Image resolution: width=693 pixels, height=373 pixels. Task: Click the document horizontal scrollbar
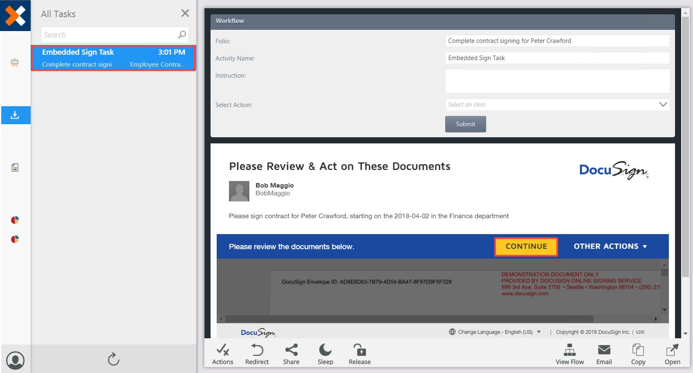click(x=409, y=319)
